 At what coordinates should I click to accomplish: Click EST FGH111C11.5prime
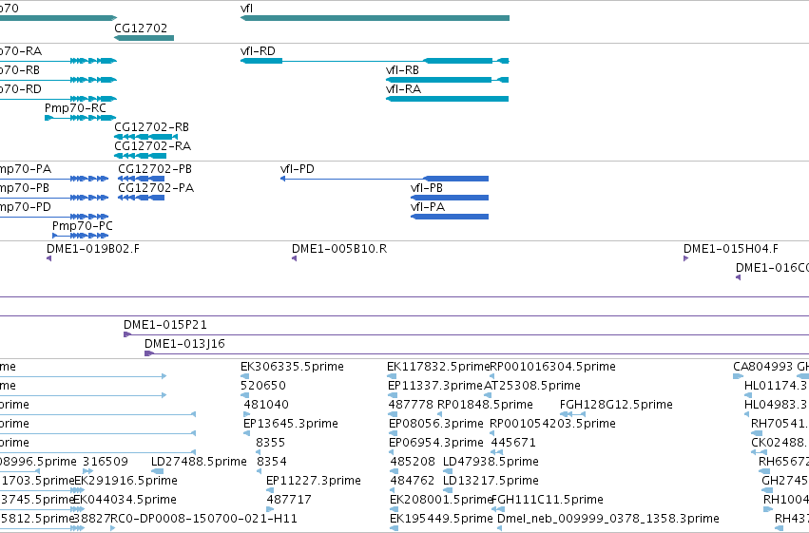pos(548,500)
